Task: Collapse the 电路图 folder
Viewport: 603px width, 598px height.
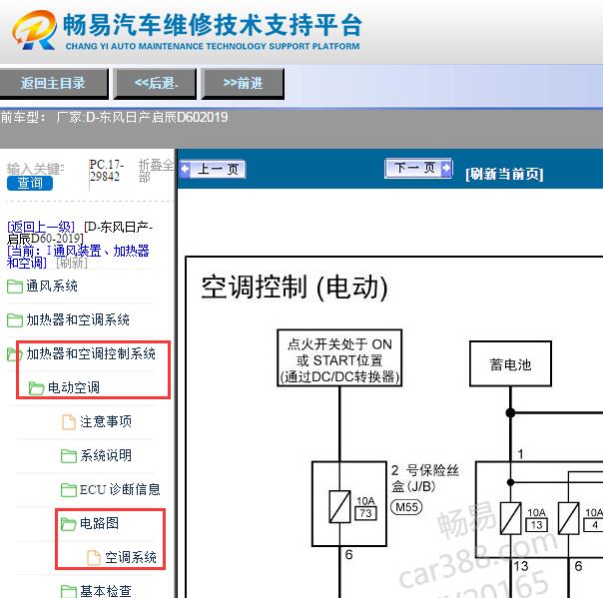Action: 99,523
